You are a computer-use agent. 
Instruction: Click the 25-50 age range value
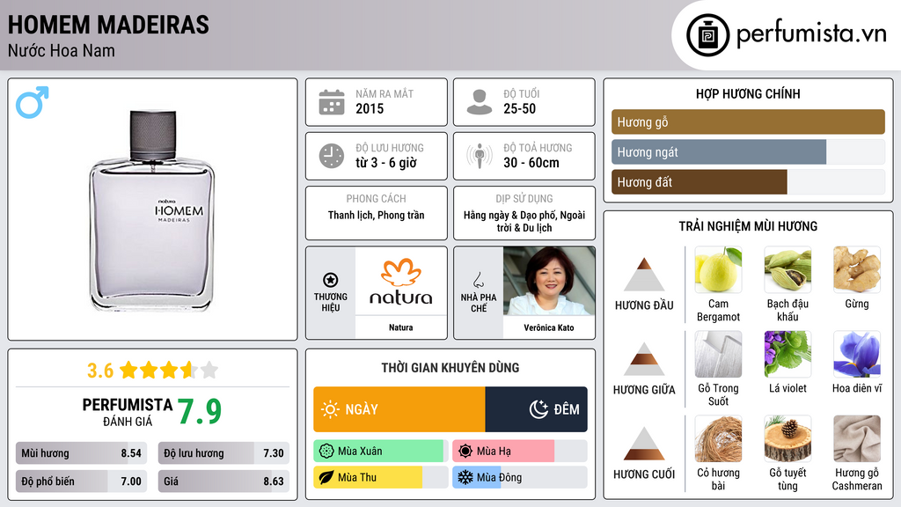pyautogui.click(x=519, y=108)
